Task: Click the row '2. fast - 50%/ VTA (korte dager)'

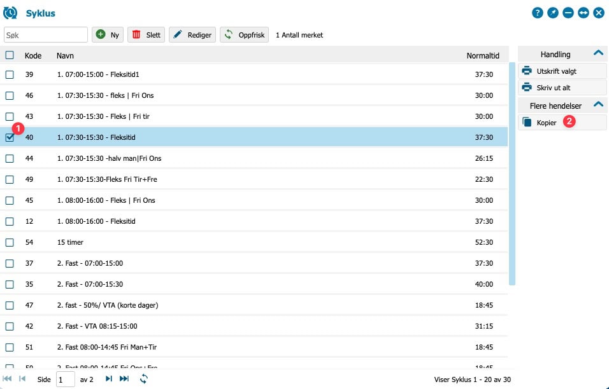Action: pyautogui.click(x=254, y=305)
